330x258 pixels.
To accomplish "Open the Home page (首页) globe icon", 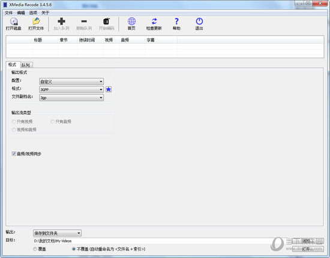I will [132, 22].
